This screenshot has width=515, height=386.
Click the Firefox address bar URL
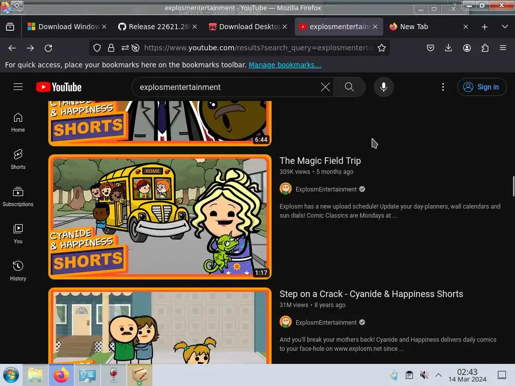pos(258,48)
